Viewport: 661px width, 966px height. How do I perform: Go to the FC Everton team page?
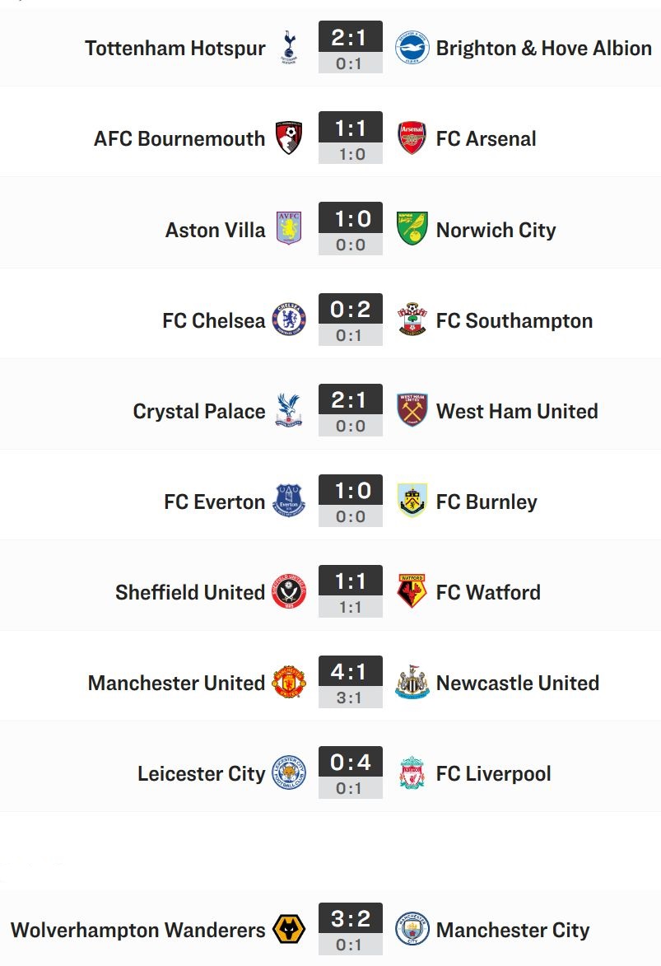tap(214, 502)
